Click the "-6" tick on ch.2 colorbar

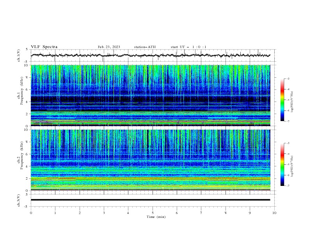pyautogui.click(x=288, y=175)
